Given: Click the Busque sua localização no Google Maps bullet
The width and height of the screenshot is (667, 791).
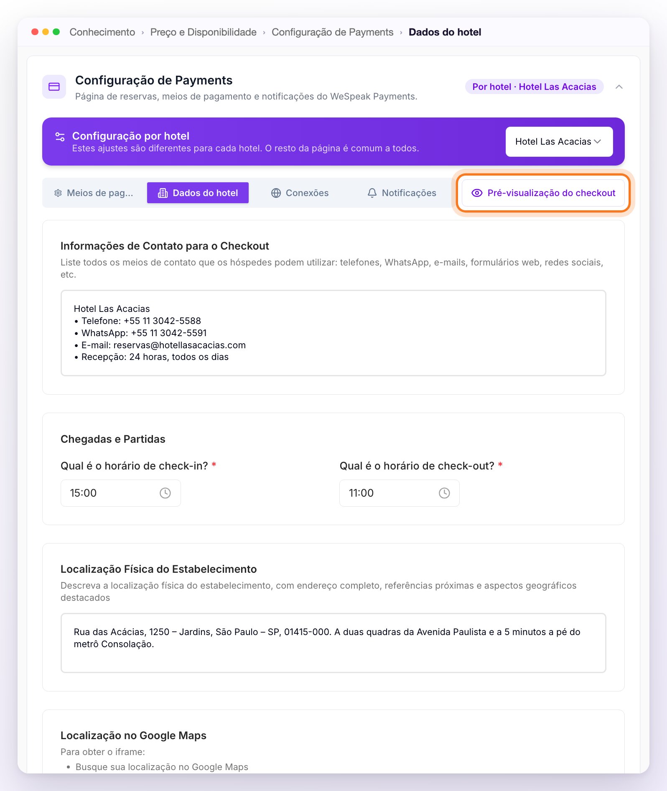Looking at the screenshot, I should point(162,767).
